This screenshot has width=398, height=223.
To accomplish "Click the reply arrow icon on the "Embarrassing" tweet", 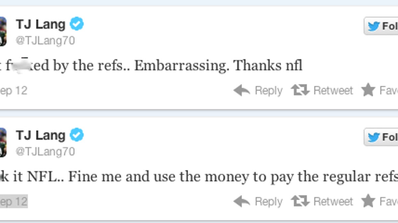I will pos(242,90).
